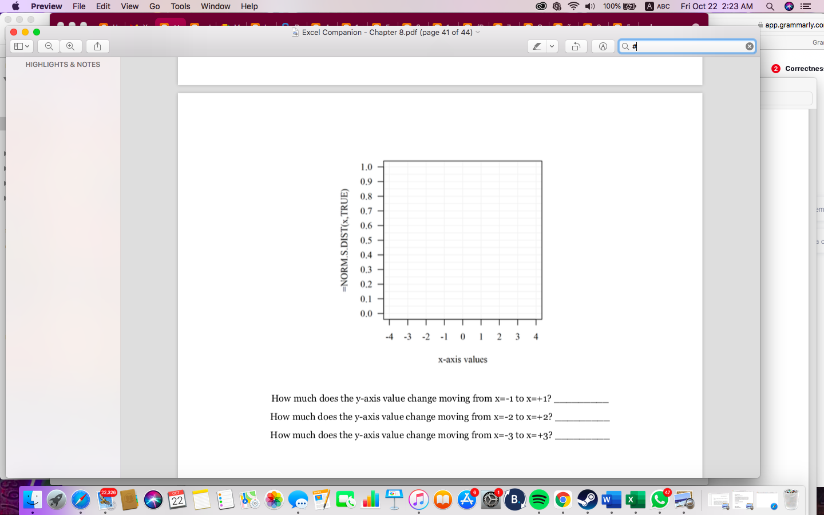Open WhatsApp from the Dock
Image resolution: width=824 pixels, height=515 pixels.
(x=659, y=500)
